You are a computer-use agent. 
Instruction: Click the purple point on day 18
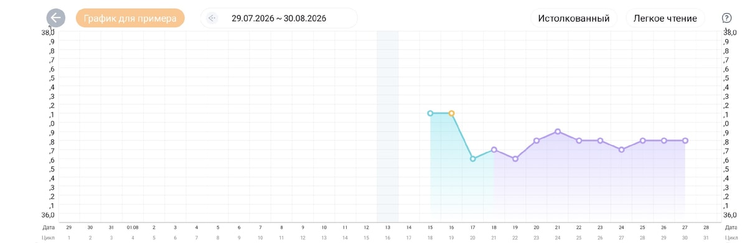coord(494,150)
